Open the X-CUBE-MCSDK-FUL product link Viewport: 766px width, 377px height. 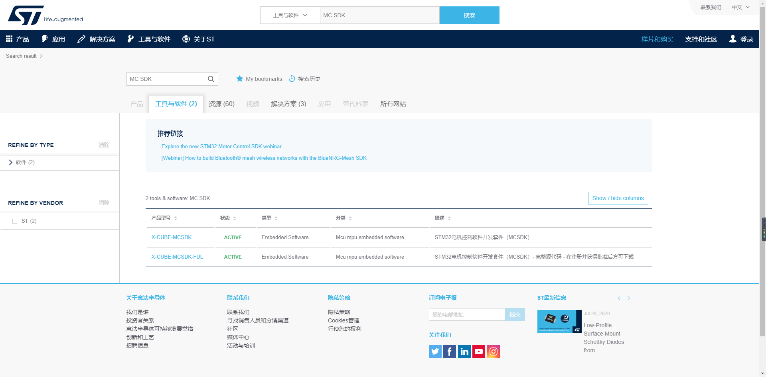177,257
